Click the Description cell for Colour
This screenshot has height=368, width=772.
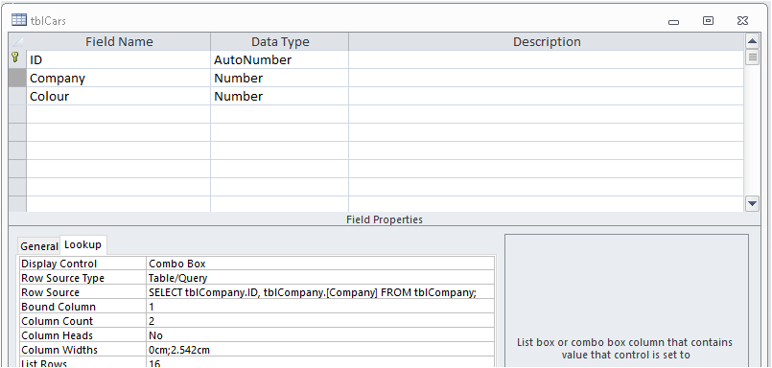pyautogui.click(x=546, y=97)
